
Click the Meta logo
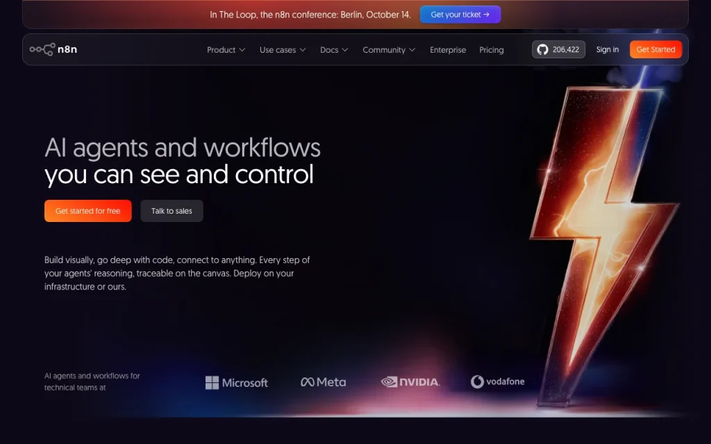[324, 382]
